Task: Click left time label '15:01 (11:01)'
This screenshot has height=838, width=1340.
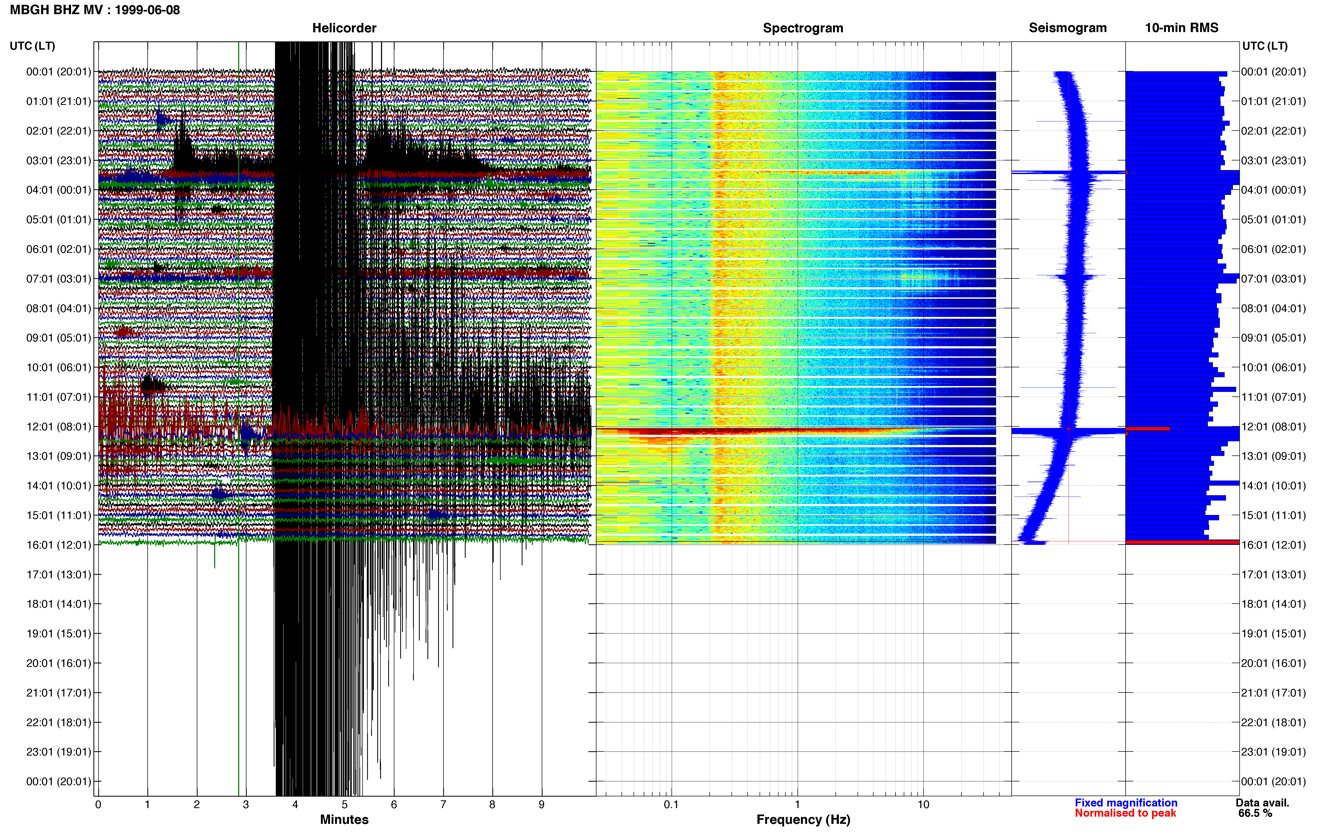Action: [58, 515]
